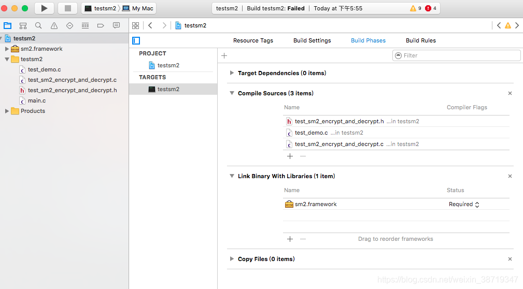Choose the My Mac run destination
This screenshot has height=289, width=523.
point(138,8)
